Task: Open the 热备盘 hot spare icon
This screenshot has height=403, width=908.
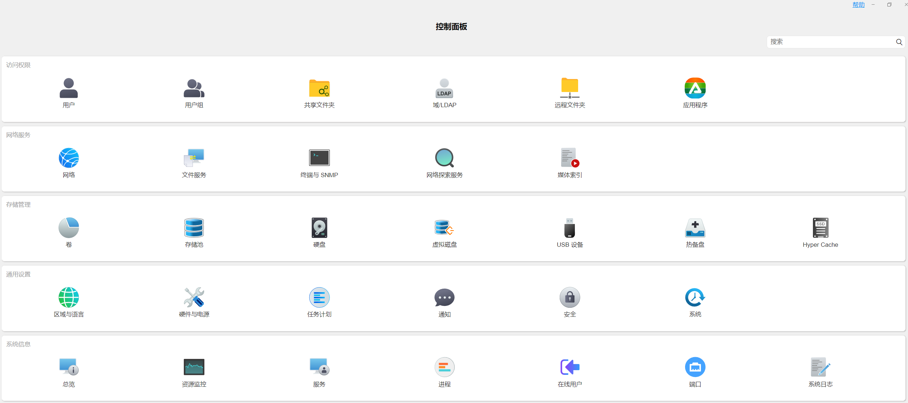Action: pyautogui.click(x=695, y=228)
